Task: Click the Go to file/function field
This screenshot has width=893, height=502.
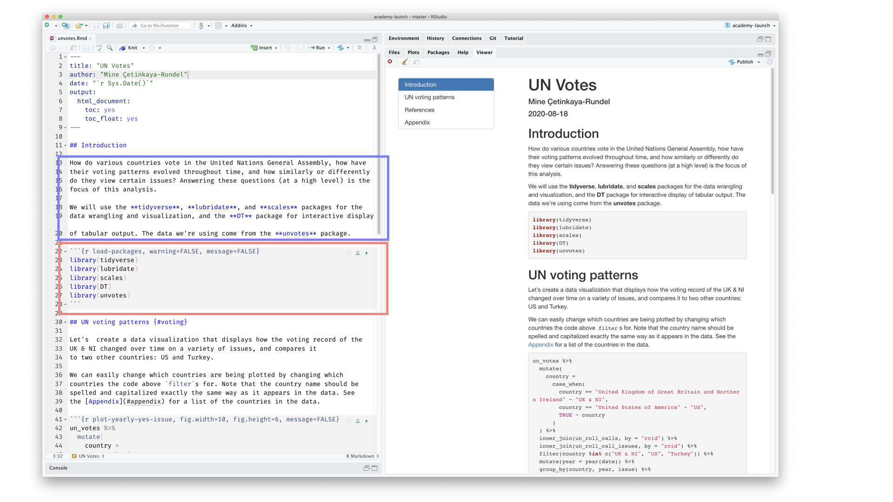Action: (x=160, y=26)
